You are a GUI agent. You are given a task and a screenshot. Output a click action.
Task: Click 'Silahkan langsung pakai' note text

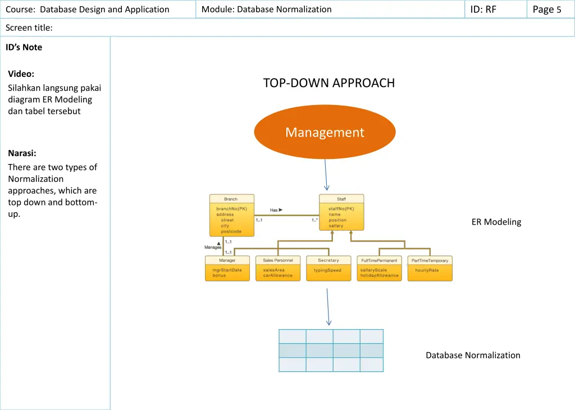pyautogui.click(x=54, y=88)
